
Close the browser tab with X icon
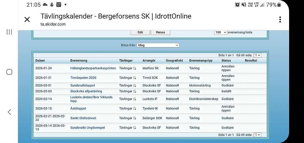(27, 20)
